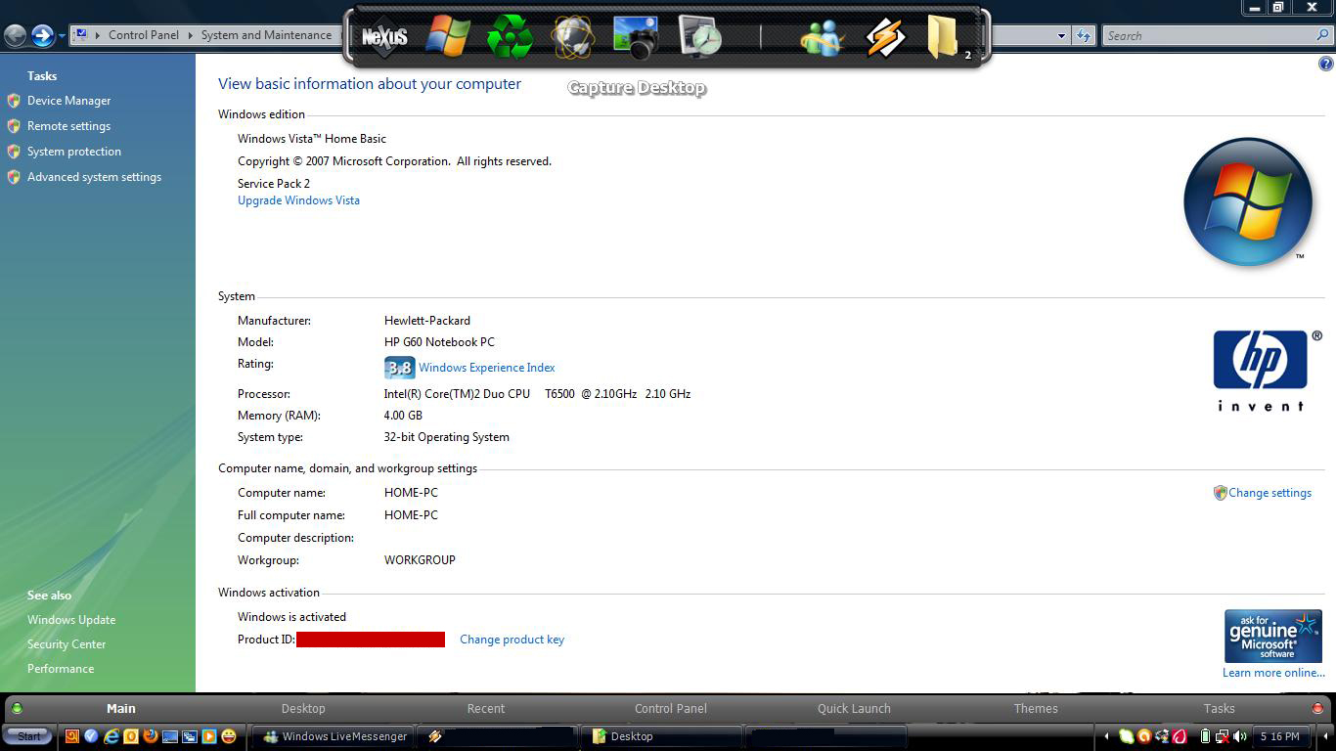This screenshot has width=1336, height=751.
Task: Click Upgrade Windows Vista link
Action: click(298, 200)
